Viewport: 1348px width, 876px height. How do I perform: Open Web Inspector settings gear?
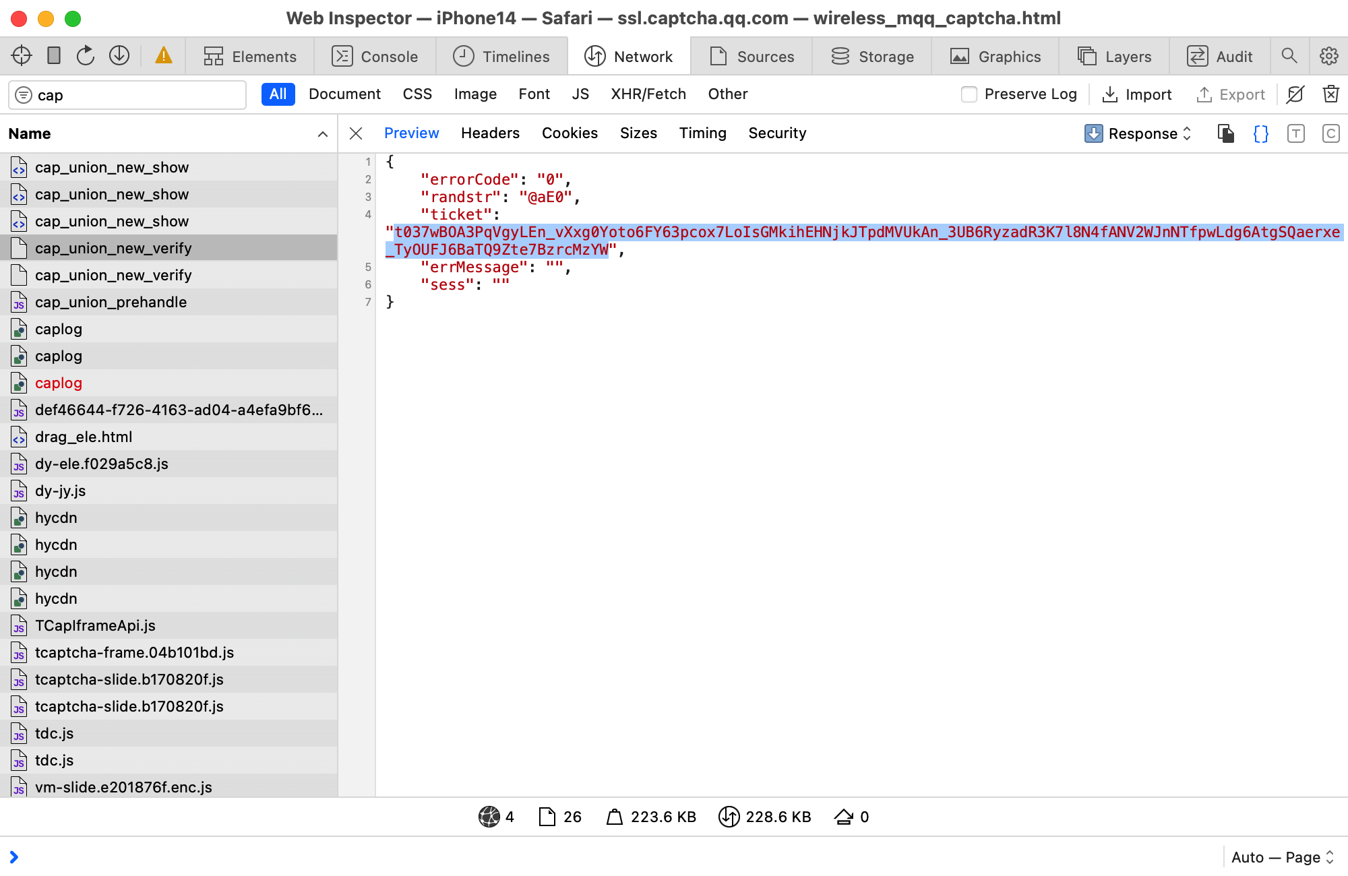[x=1328, y=56]
